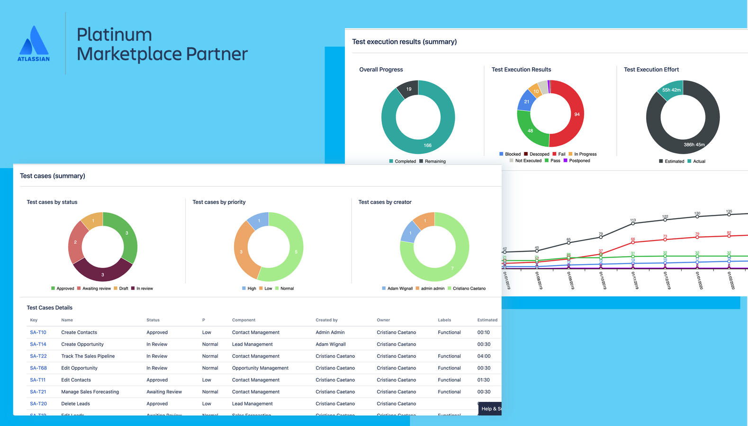748x426 pixels.
Task: Click the 135 data point on line chart
Action: point(729,214)
